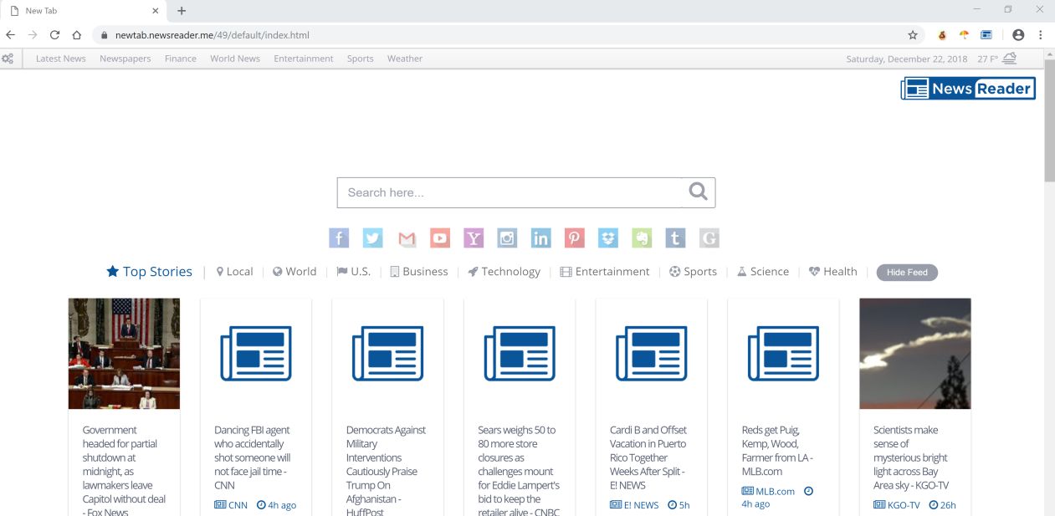Image resolution: width=1055 pixels, height=516 pixels.
Task: Open the Chrome three-dot menu
Action: tap(1041, 35)
